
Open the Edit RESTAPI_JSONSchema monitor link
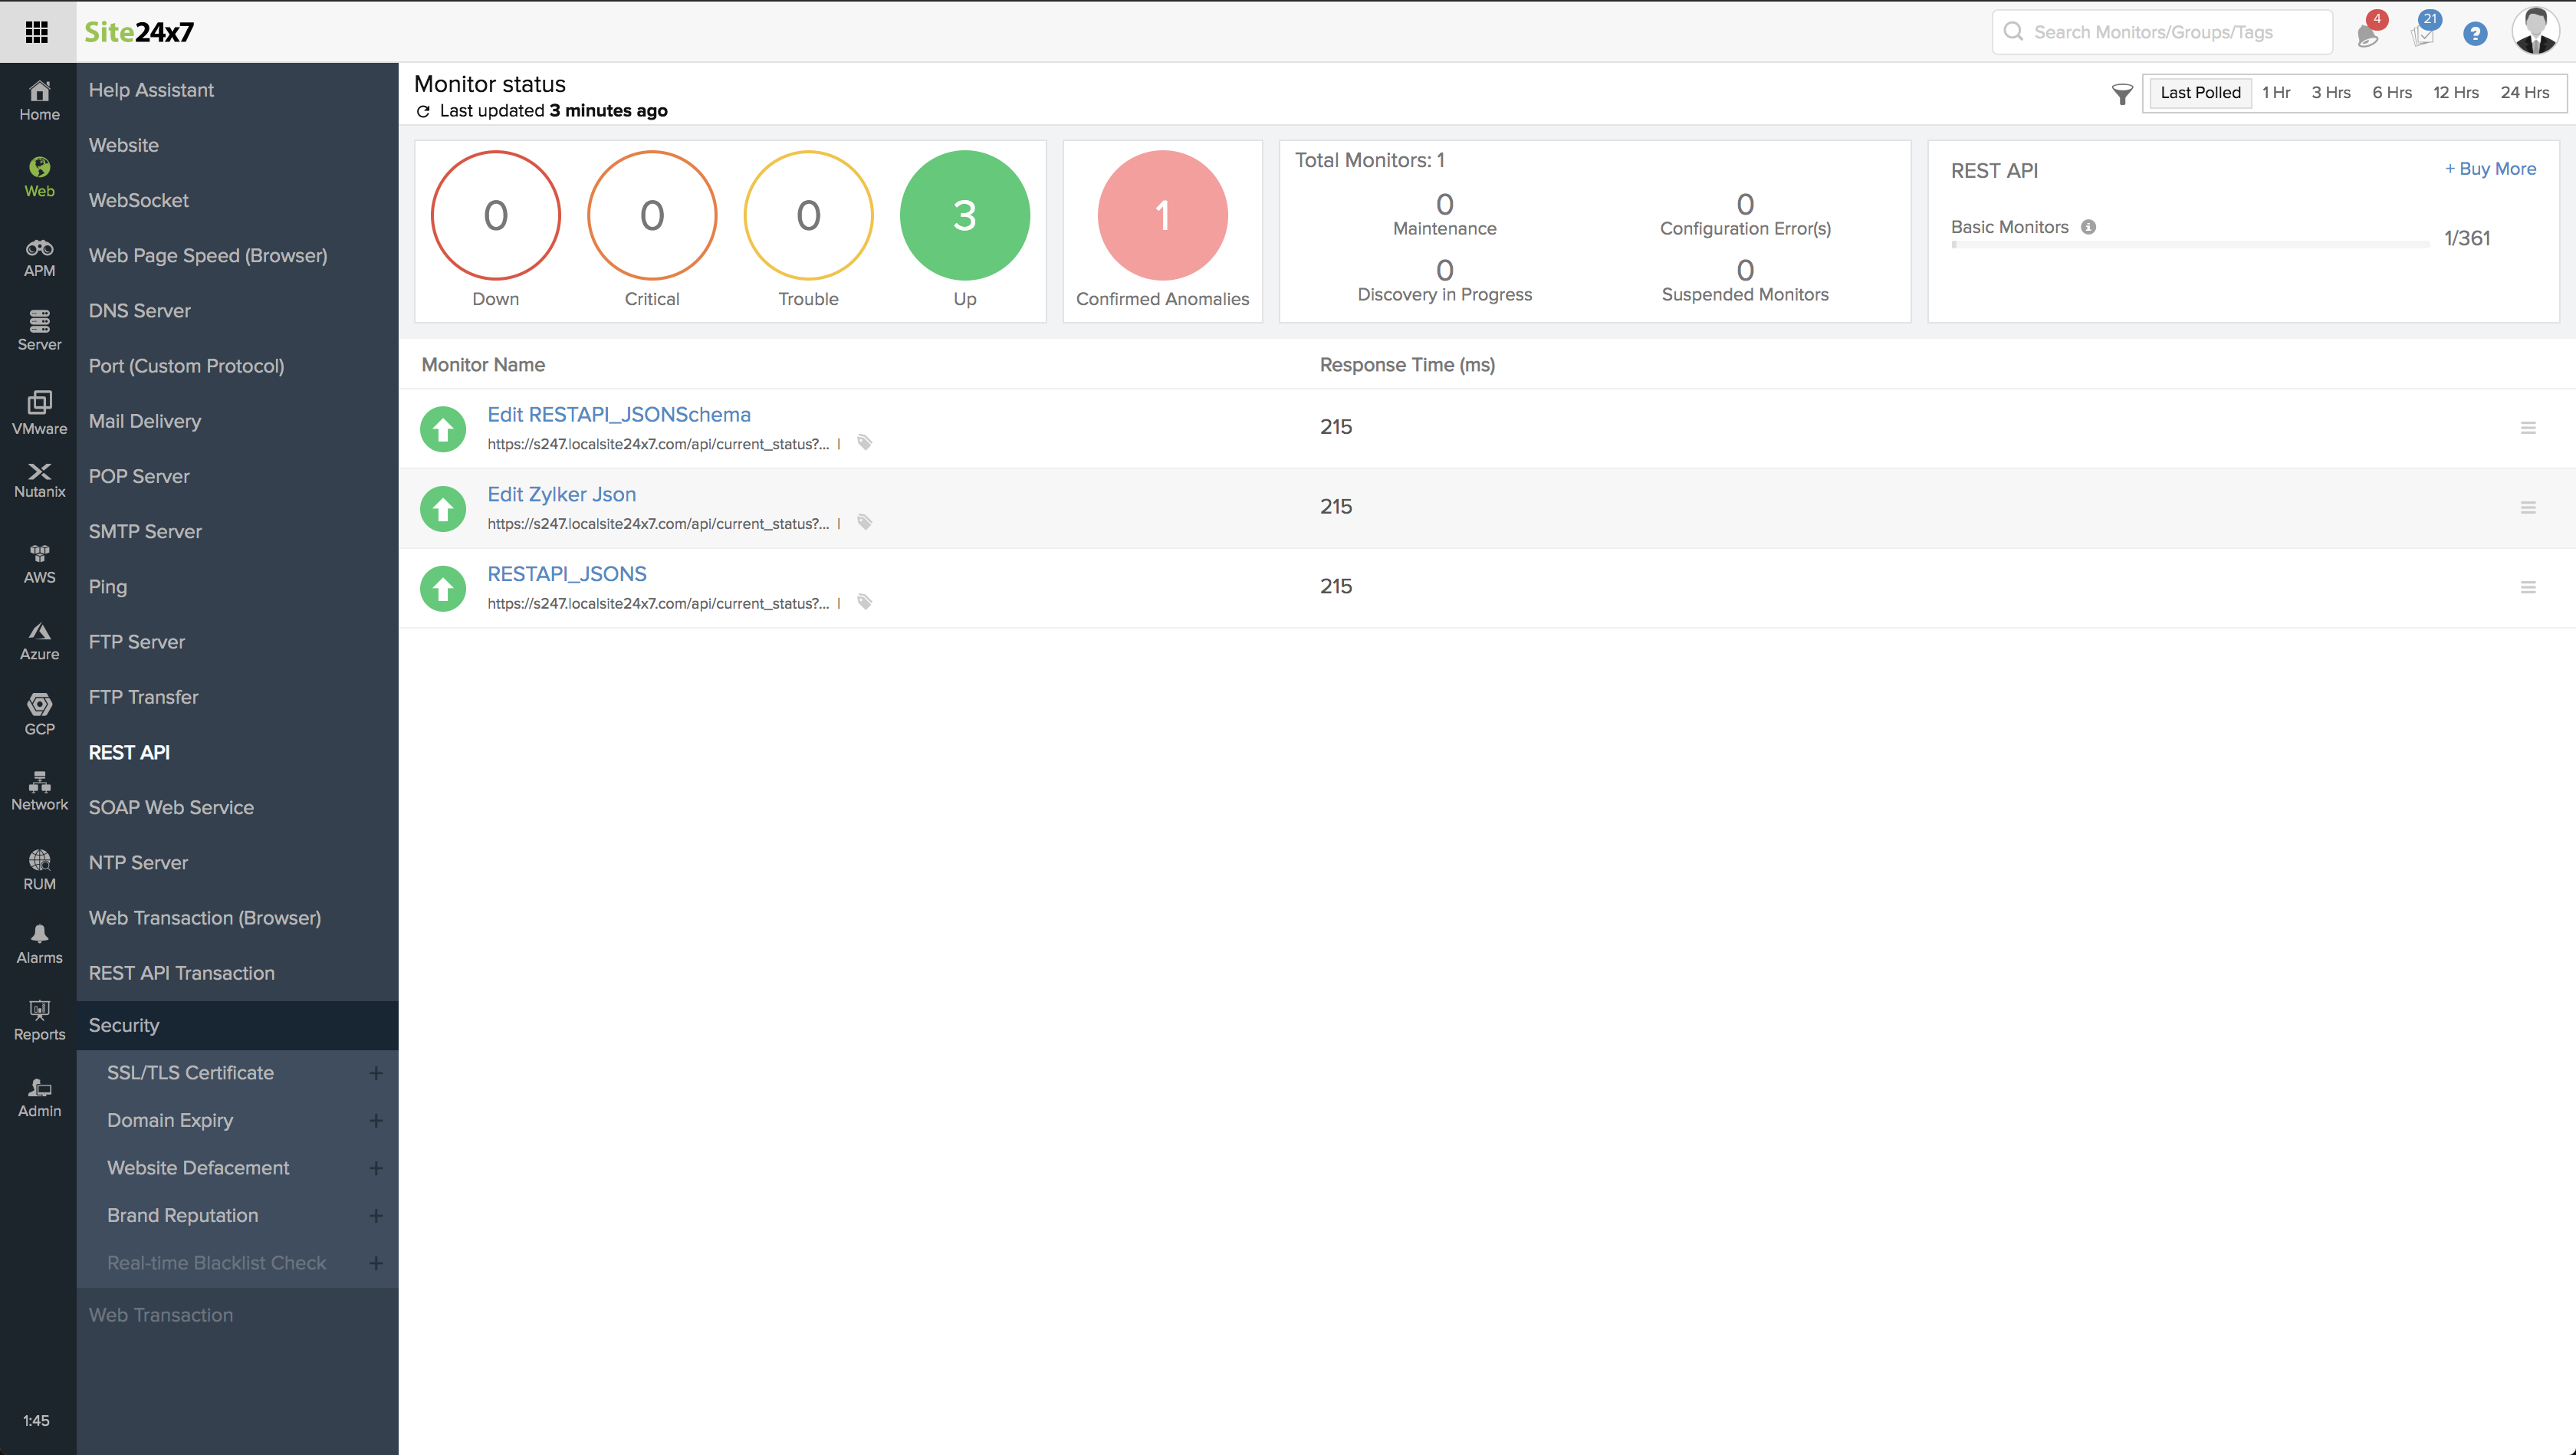click(x=618, y=414)
